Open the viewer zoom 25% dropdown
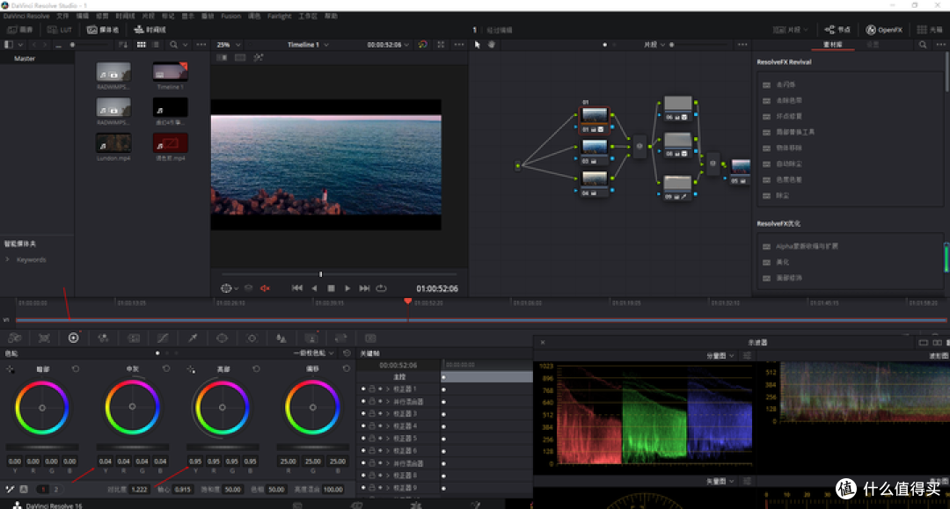950x509 pixels. 229,45
